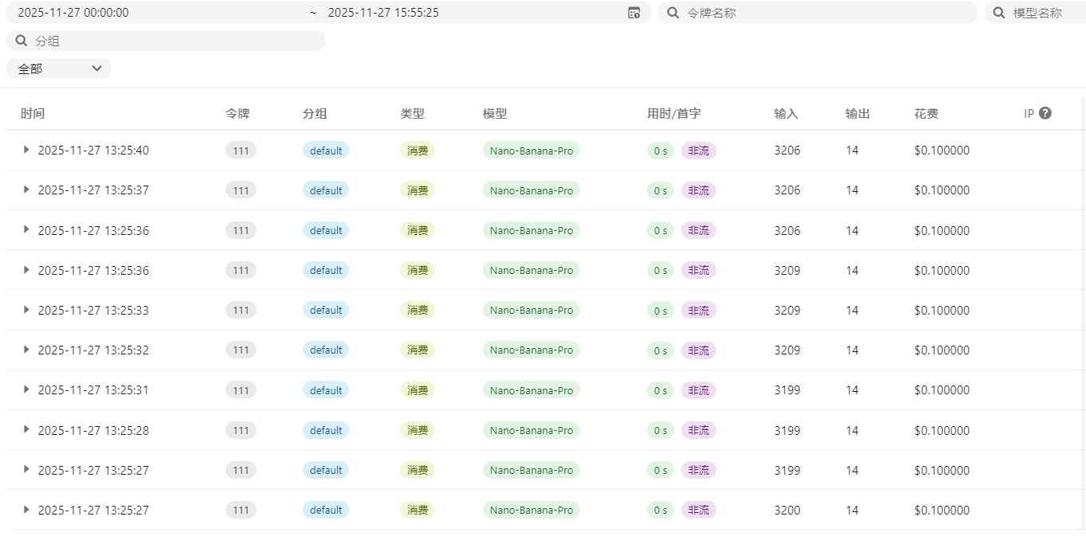Image resolution: width=1086 pixels, height=540 pixels.
Task: Click output value 14 in the 13:25:40 row
Action: [x=853, y=151]
